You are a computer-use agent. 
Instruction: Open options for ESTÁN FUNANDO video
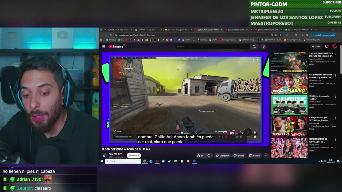point(336,140)
